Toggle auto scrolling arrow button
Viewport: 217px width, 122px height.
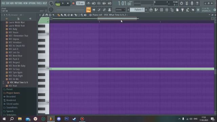pos(94,10)
